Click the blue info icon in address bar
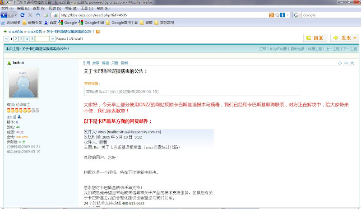 tap(282, 15)
